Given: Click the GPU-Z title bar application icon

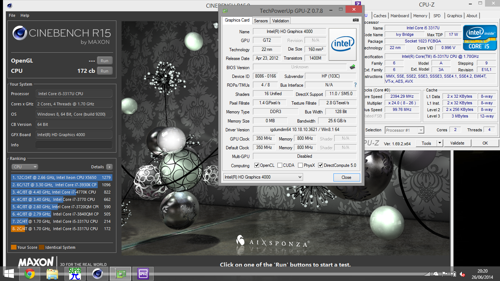Looking at the screenshot, I should pos(225,10).
